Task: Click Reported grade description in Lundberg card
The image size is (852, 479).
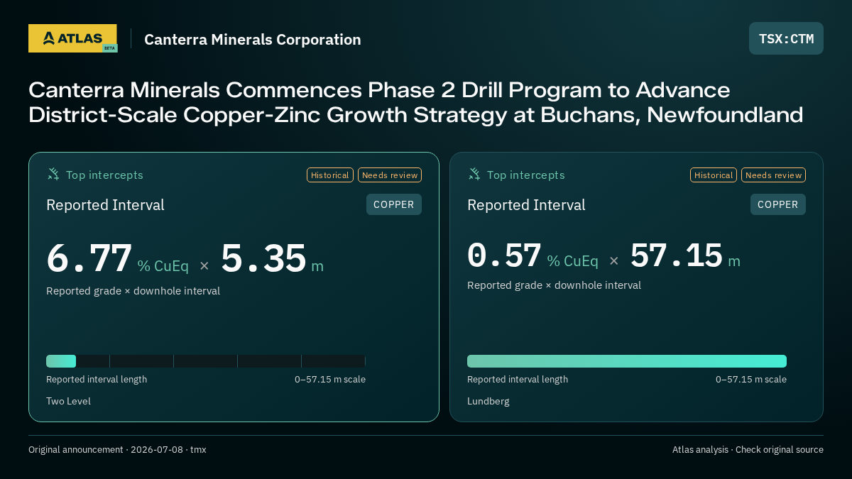Action: click(x=554, y=285)
